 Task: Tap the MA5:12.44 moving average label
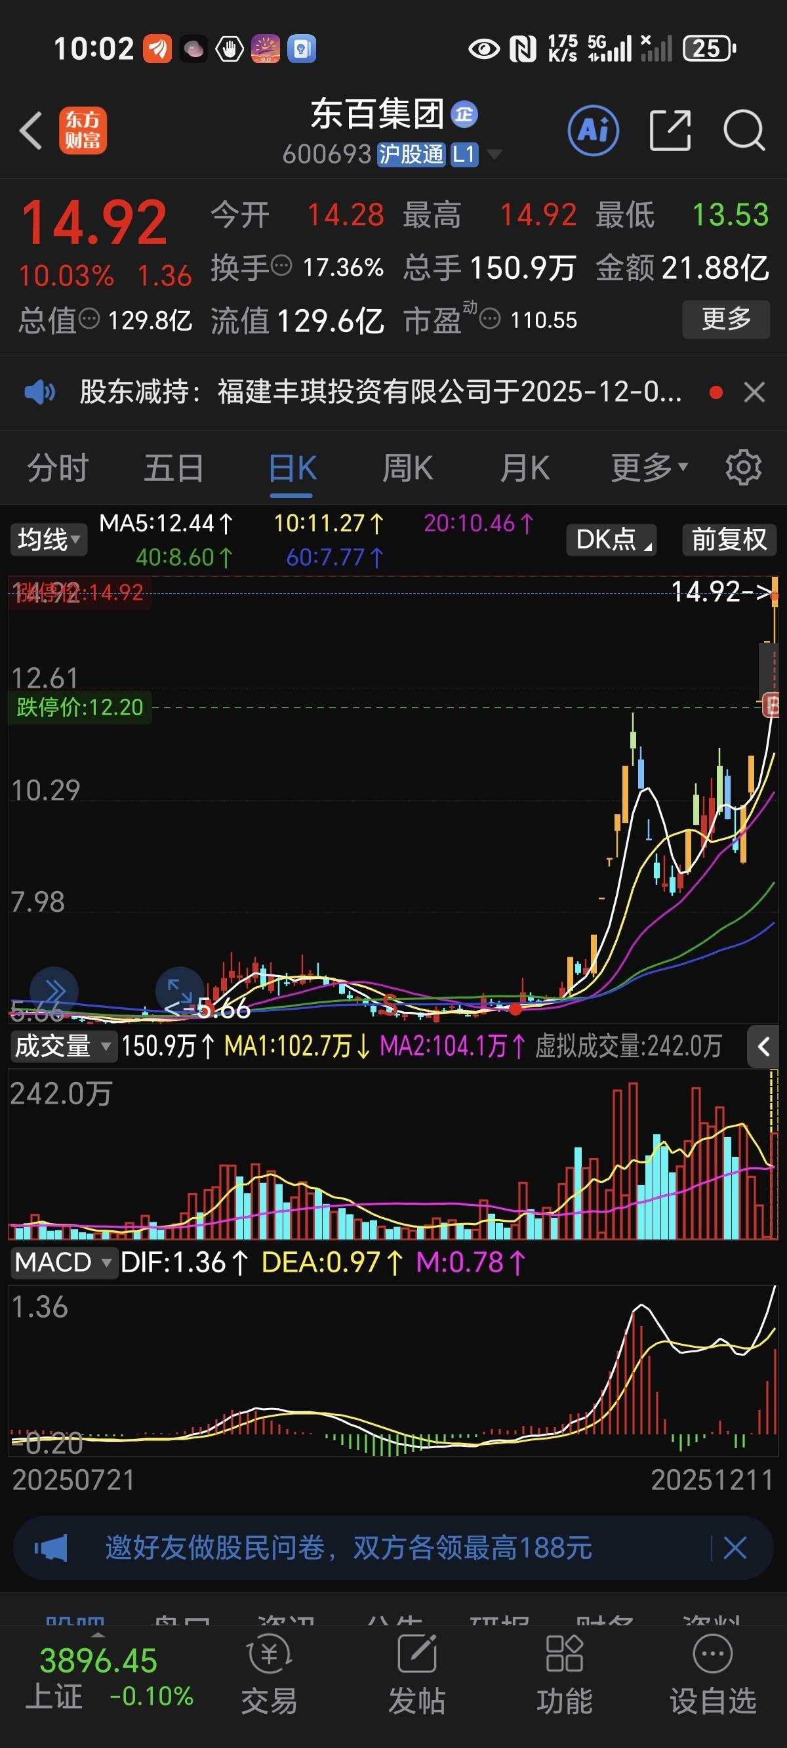click(166, 523)
